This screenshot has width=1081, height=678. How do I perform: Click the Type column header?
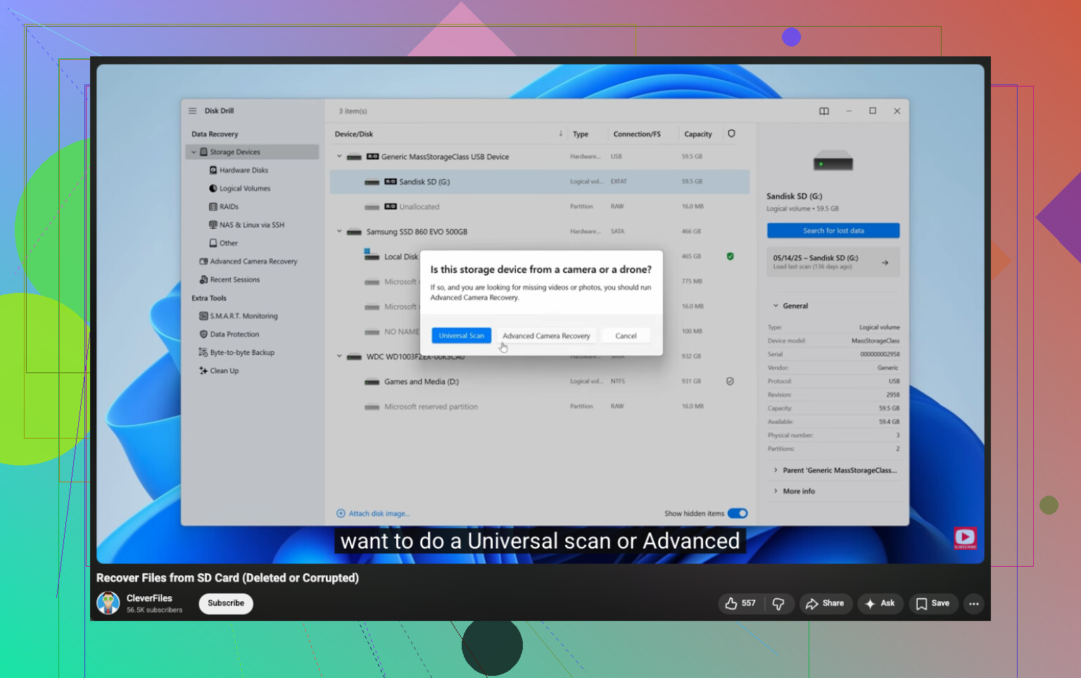coord(581,134)
